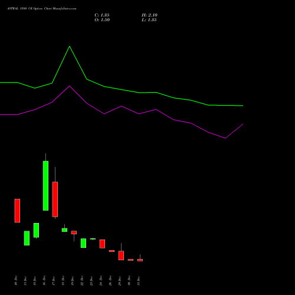Viewport: 295px width, 295px height.
Task: Click the chart title 'ASTRAL 1580 CE Options Chart'
Action: pyautogui.click(x=29, y=9)
